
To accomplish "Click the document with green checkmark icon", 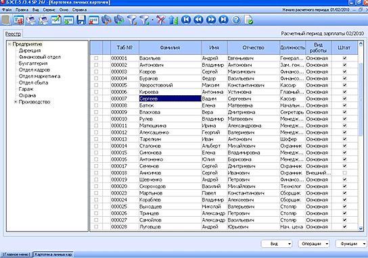I will (248, 20).
